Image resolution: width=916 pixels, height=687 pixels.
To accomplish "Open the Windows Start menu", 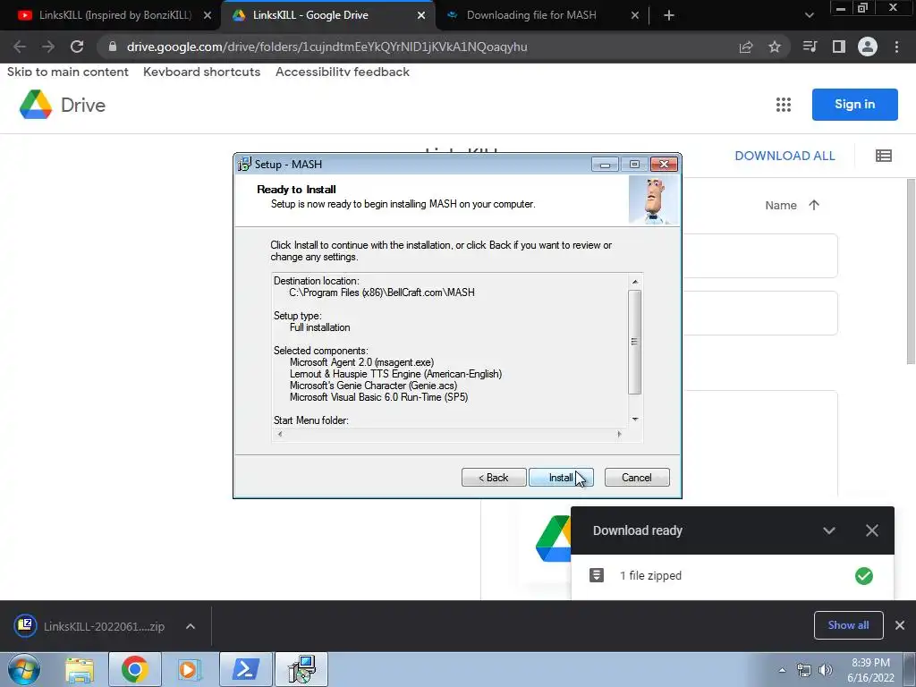I will pos(23,669).
